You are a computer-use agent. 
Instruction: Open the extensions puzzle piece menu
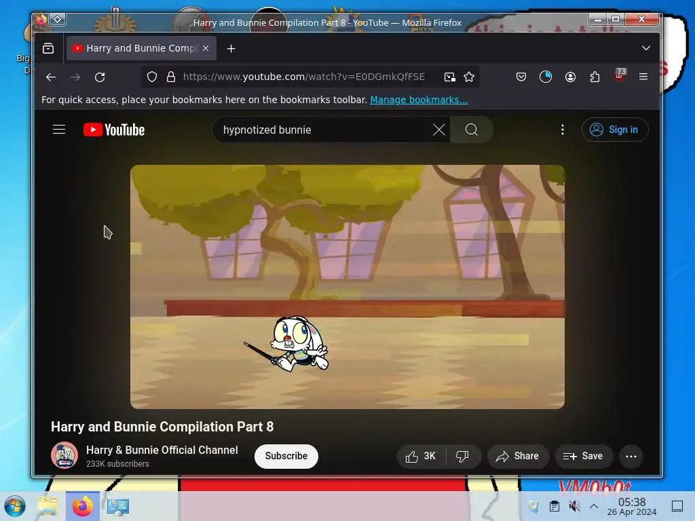595,77
